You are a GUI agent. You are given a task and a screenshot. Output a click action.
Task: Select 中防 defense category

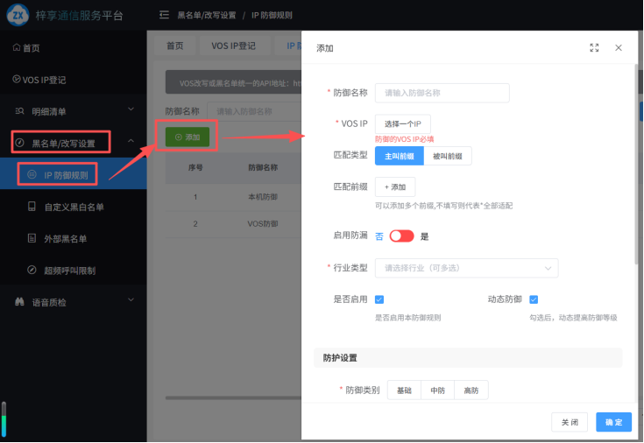click(437, 390)
